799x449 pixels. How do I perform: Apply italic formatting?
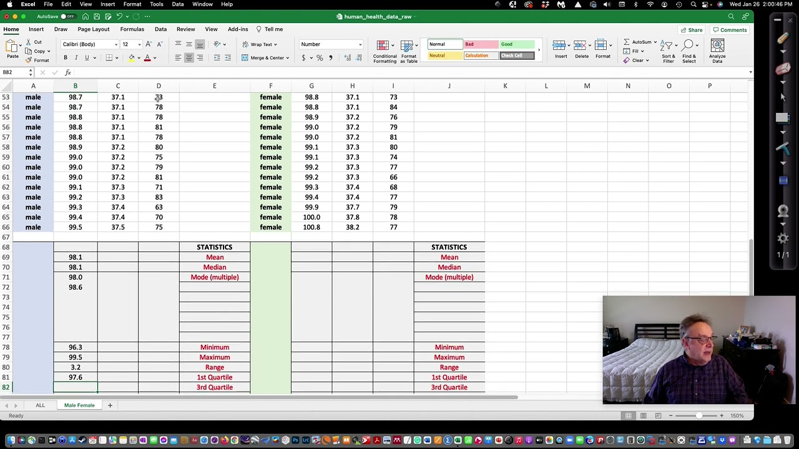(x=76, y=58)
